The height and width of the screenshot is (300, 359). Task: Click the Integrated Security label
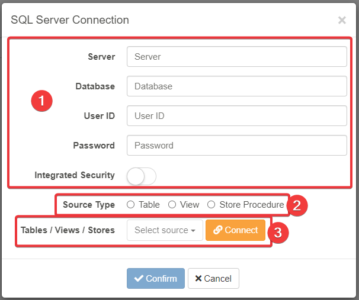click(75, 175)
